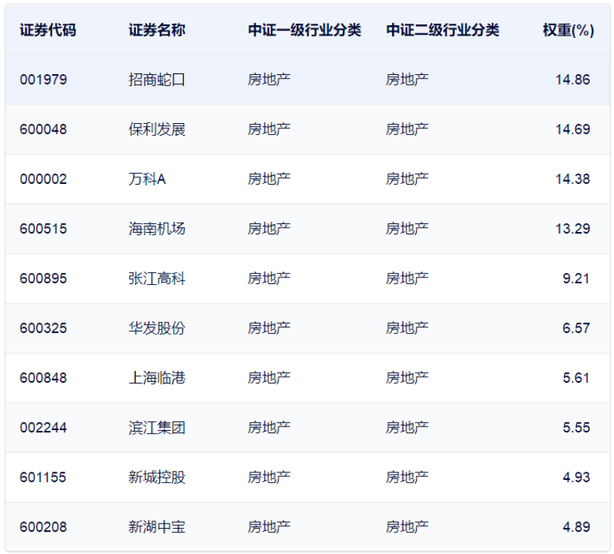614x554 pixels.
Task: Click the 中证一级行业分类 column header
Action: (304, 30)
